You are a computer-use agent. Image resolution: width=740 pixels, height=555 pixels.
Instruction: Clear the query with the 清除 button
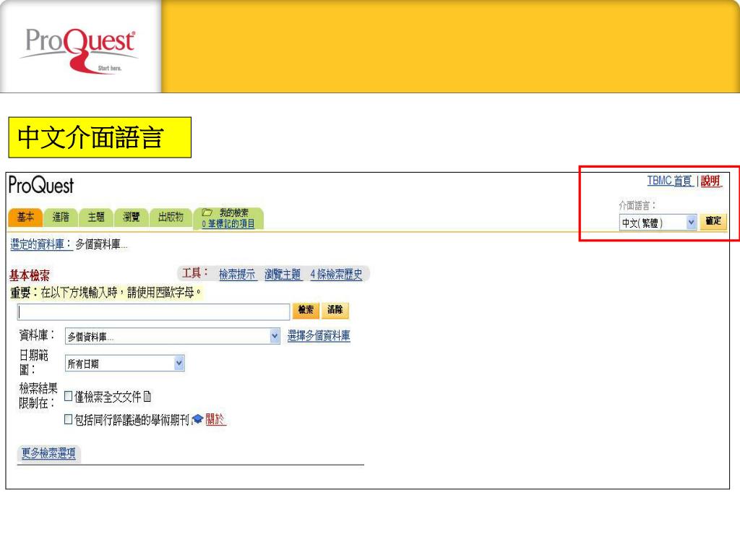[335, 310]
